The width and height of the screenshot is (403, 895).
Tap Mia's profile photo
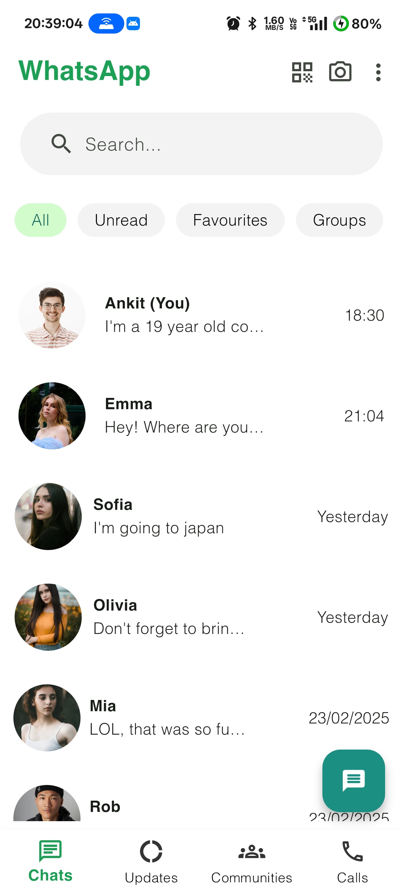click(47, 718)
